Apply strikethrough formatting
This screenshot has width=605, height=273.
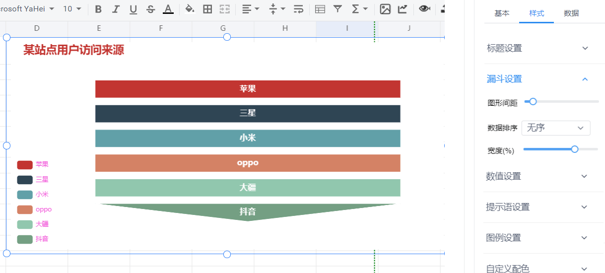[151, 9]
